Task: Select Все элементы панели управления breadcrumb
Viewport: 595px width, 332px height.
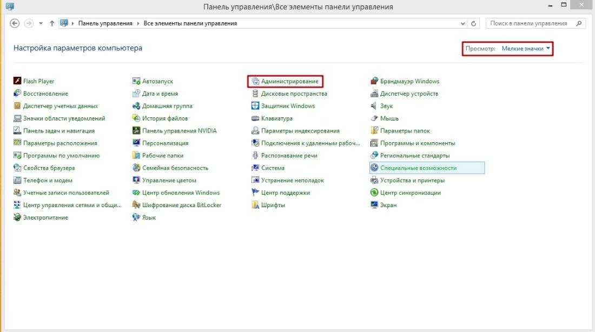Action: coord(190,23)
